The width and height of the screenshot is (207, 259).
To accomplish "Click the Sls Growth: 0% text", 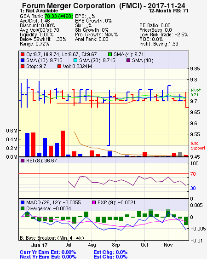I will 92,30.
